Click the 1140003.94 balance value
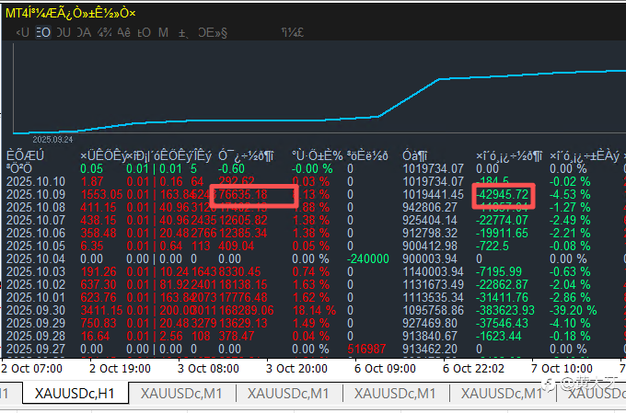Image resolution: width=626 pixels, height=413 pixels. click(433, 271)
